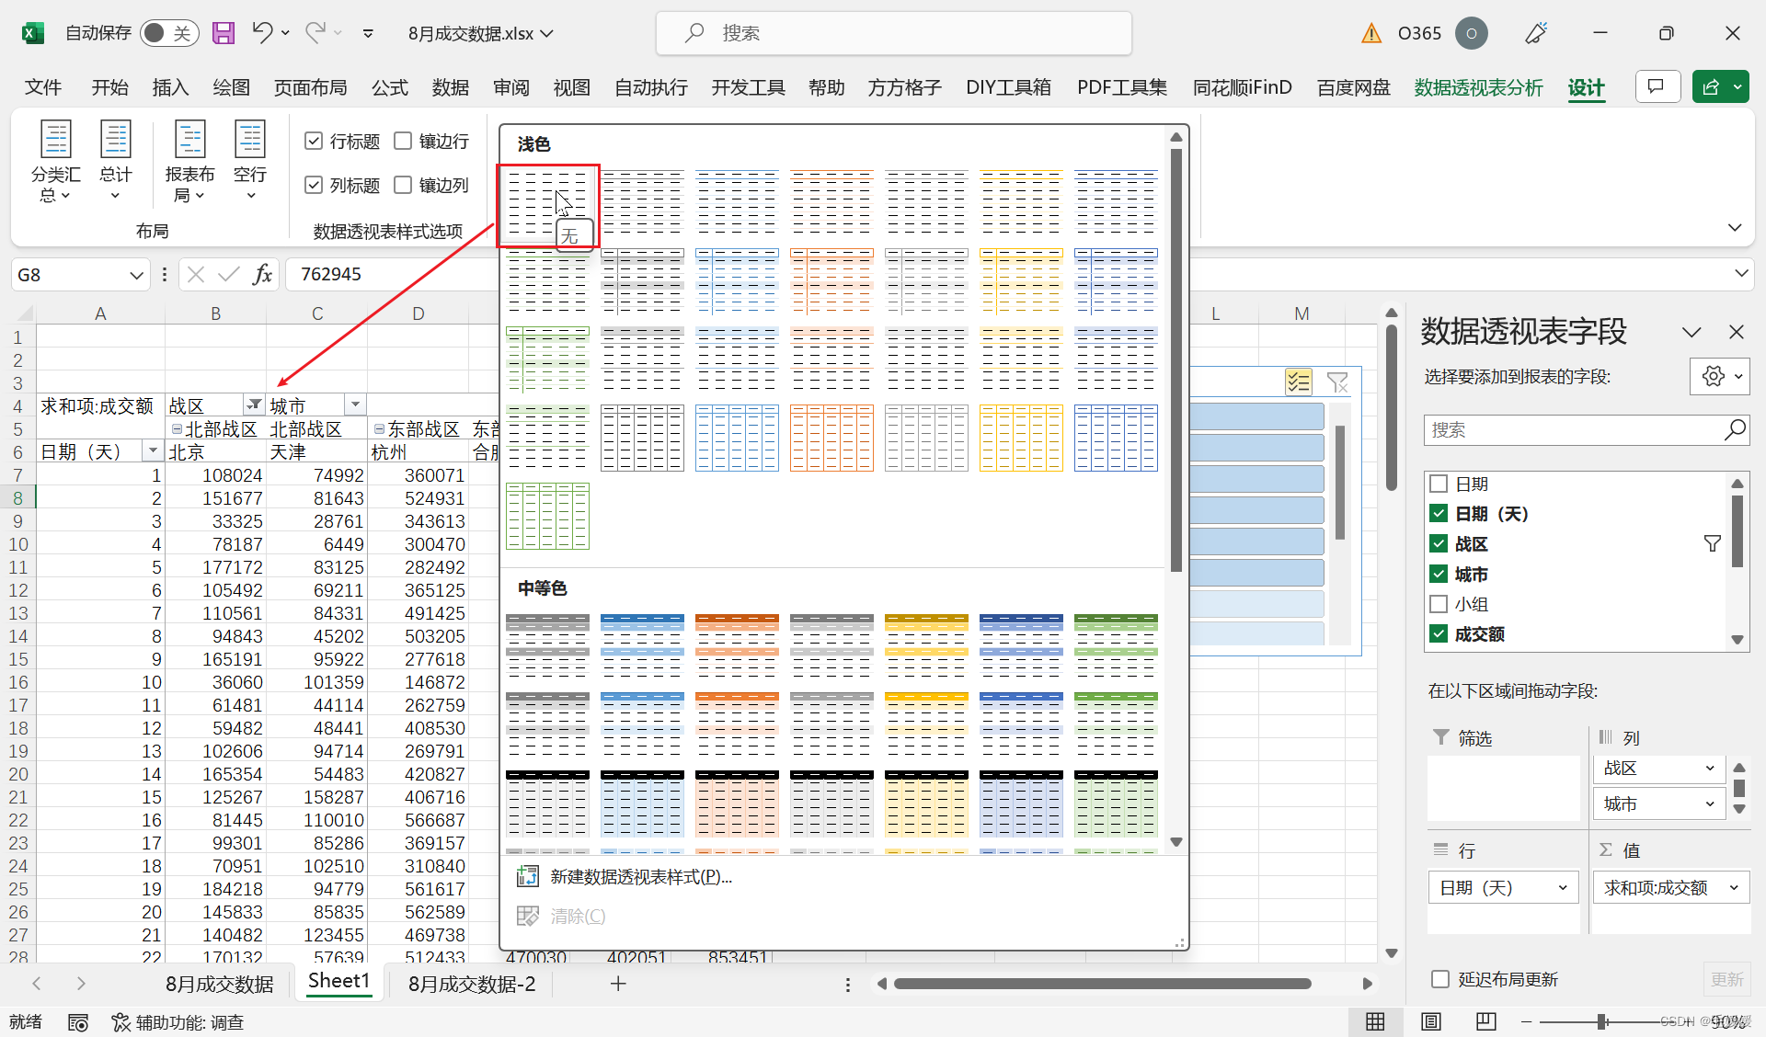The height and width of the screenshot is (1037, 1766).
Task: Open the Name Box dropdown for G8
Action: pyautogui.click(x=136, y=275)
